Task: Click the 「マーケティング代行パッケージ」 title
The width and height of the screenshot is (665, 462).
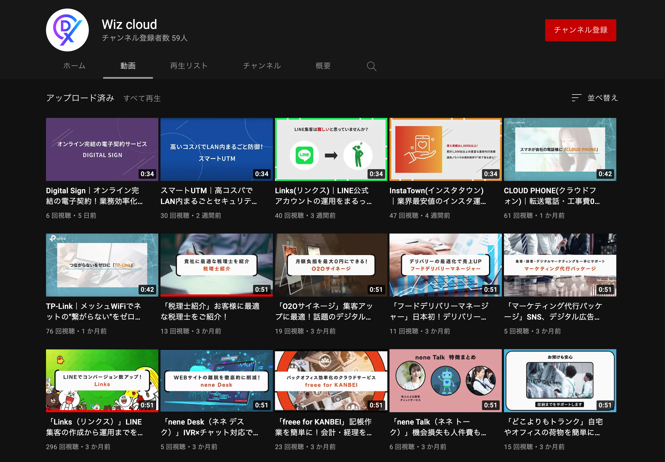Action: [553, 311]
